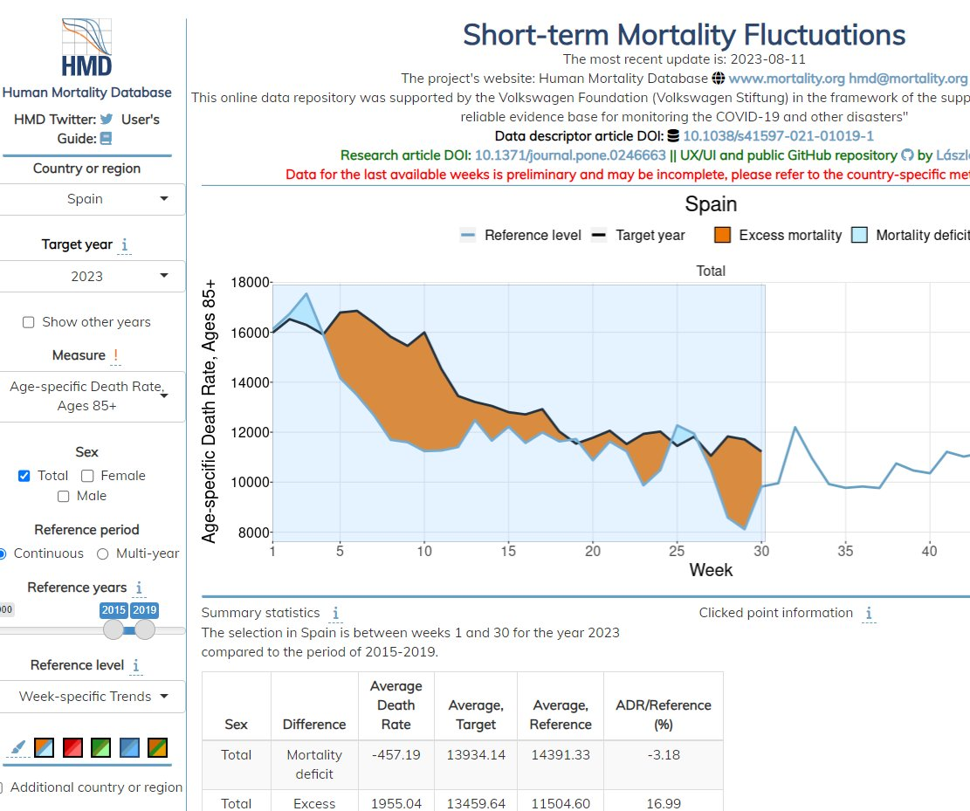970x811 pixels.
Task: Click the info icon beside Target year
Action: click(x=125, y=245)
